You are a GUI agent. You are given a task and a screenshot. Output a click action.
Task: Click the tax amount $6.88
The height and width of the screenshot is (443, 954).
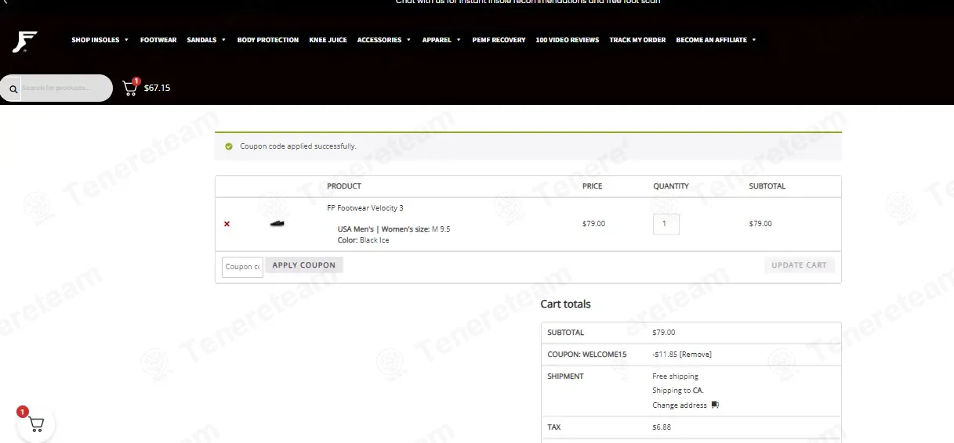pyautogui.click(x=662, y=427)
